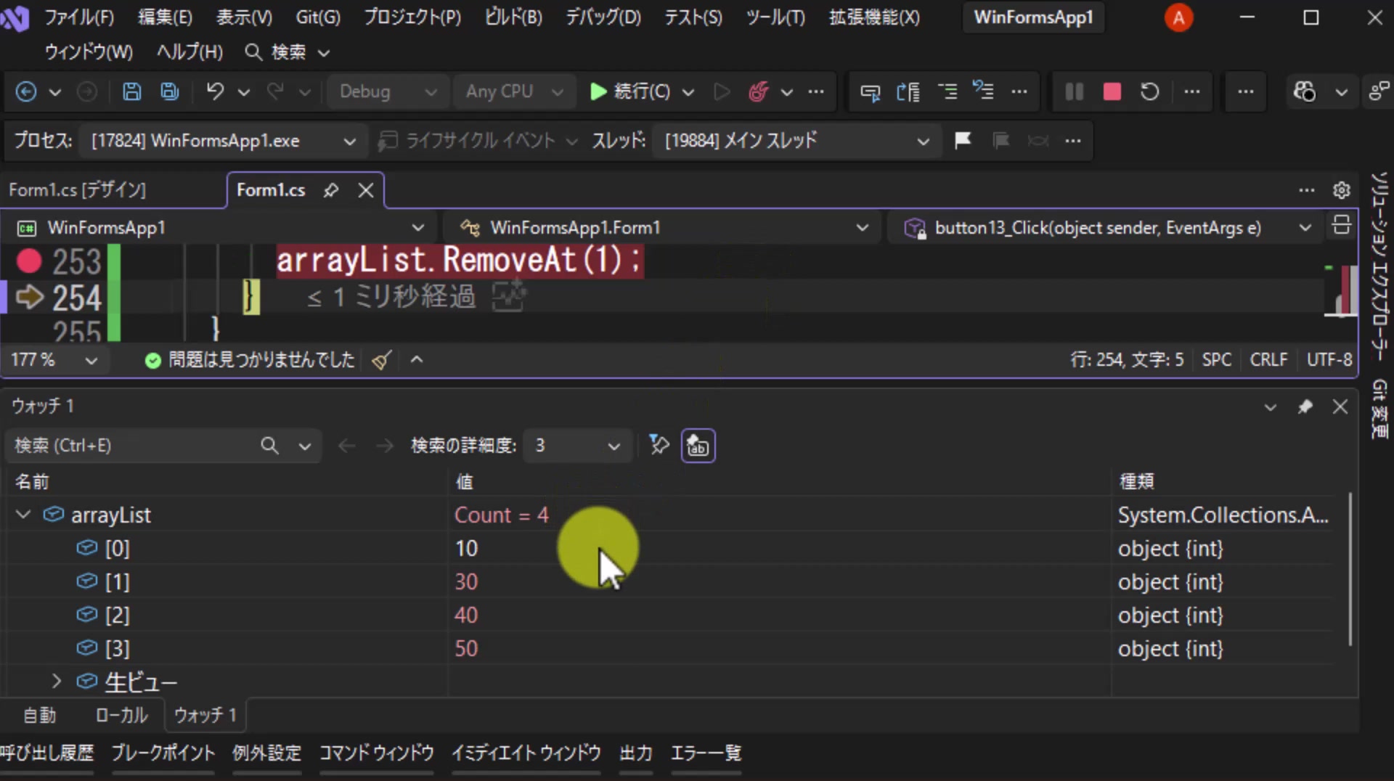Screen dimensions: 1394x781
Task: Open the ファイル(F) menu
Action: 79,17
